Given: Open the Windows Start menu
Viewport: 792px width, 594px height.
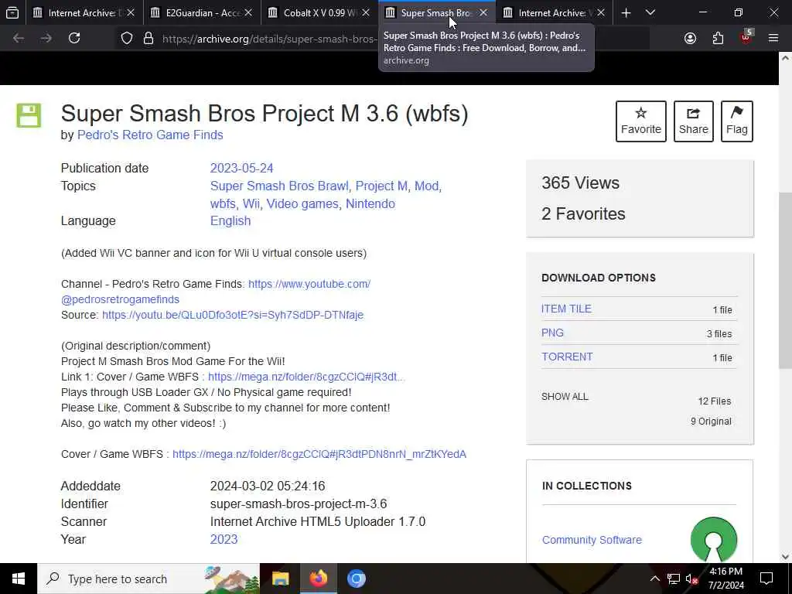Looking at the screenshot, I should [19, 579].
